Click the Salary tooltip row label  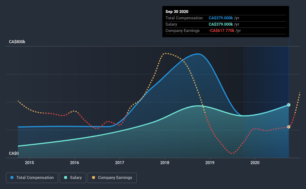171,24
